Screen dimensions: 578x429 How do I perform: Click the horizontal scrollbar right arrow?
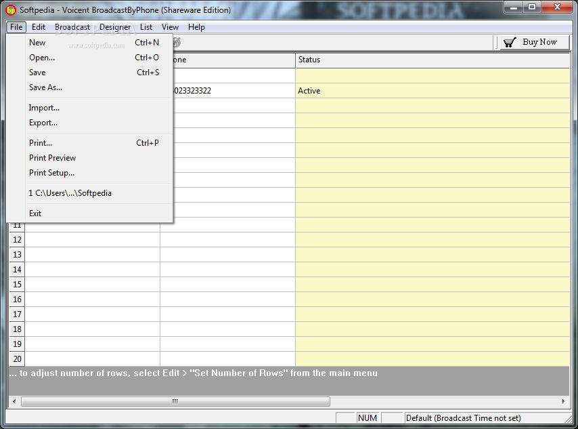[x=563, y=401]
